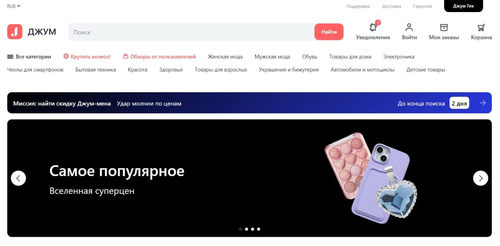Select the second carousel dot
Image resolution: width=500 pixels, height=246 pixels.
[246, 229]
